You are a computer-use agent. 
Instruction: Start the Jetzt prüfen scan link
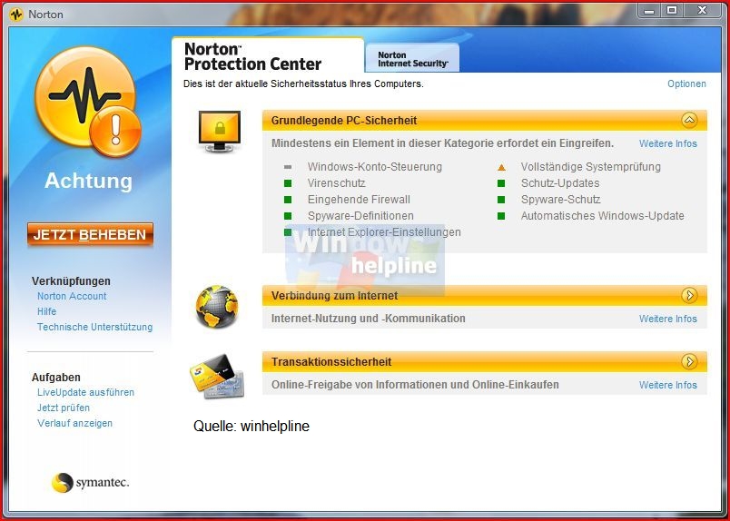[64, 408]
